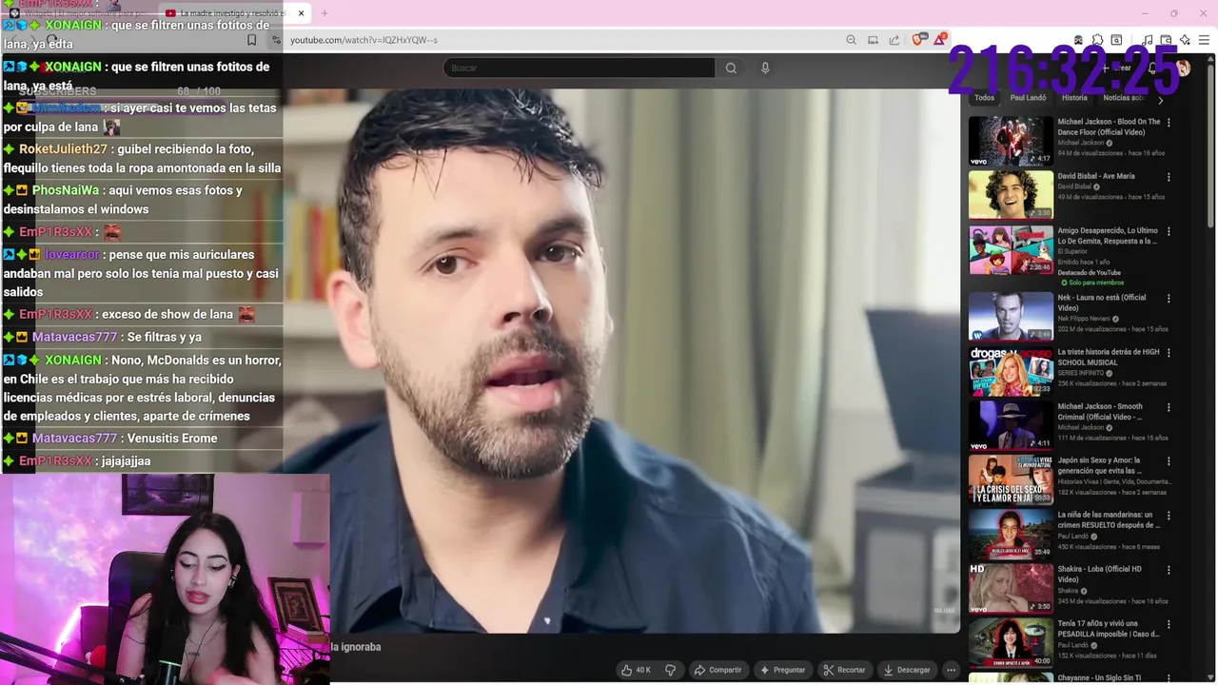
Task: Click the YouTube Crear plus button
Action: 1116,68
